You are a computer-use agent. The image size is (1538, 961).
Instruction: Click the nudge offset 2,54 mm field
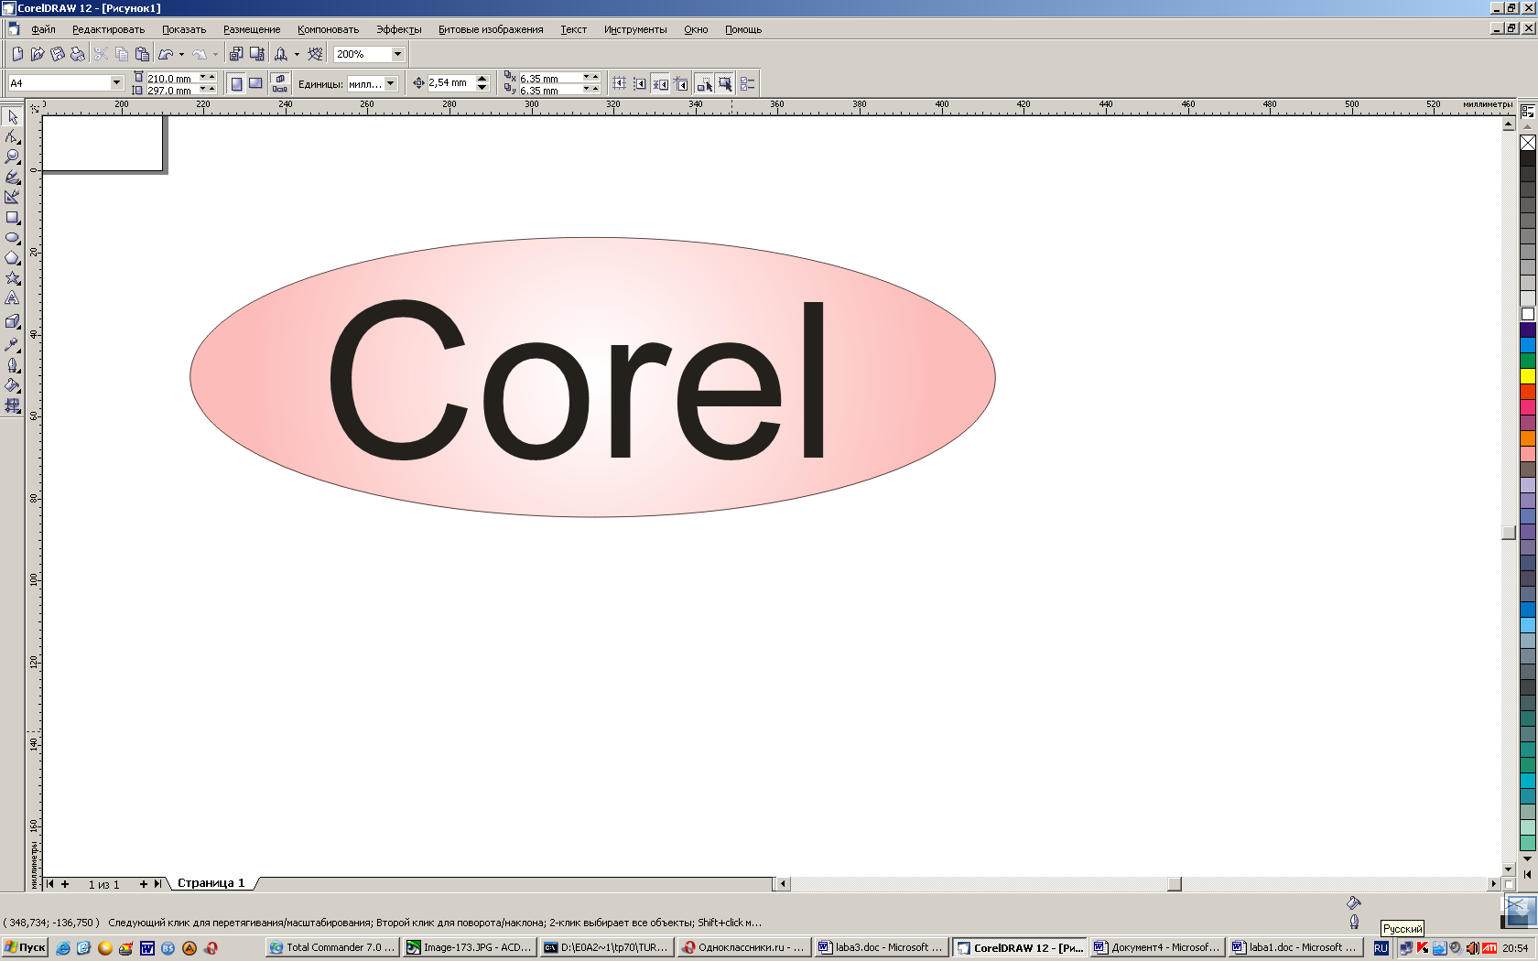tap(450, 83)
